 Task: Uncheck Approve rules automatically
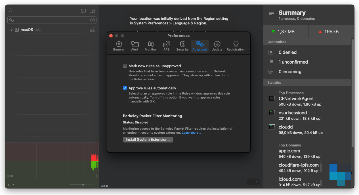coord(125,88)
